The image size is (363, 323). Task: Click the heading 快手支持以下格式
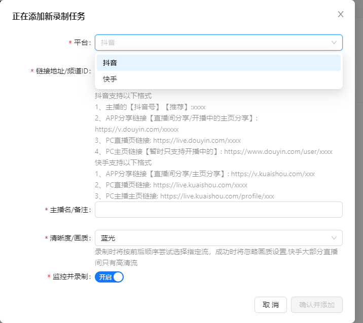123,163
